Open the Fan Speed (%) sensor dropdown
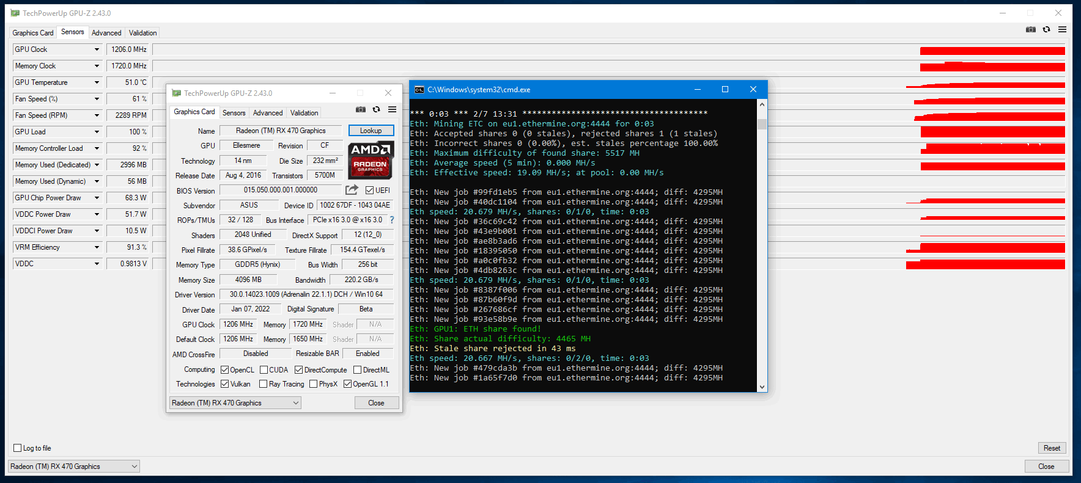Image resolution: width=1081 pixels, height=483 pixels. pos(97,99)
